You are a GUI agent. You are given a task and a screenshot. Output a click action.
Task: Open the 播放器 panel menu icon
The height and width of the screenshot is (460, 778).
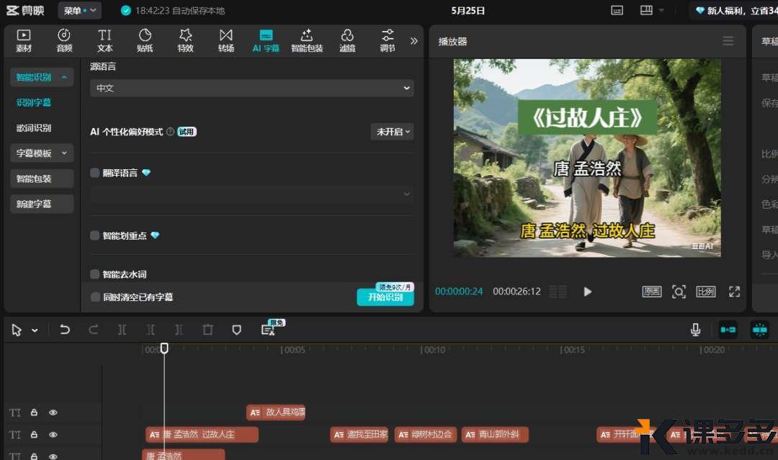pos(728,41)
